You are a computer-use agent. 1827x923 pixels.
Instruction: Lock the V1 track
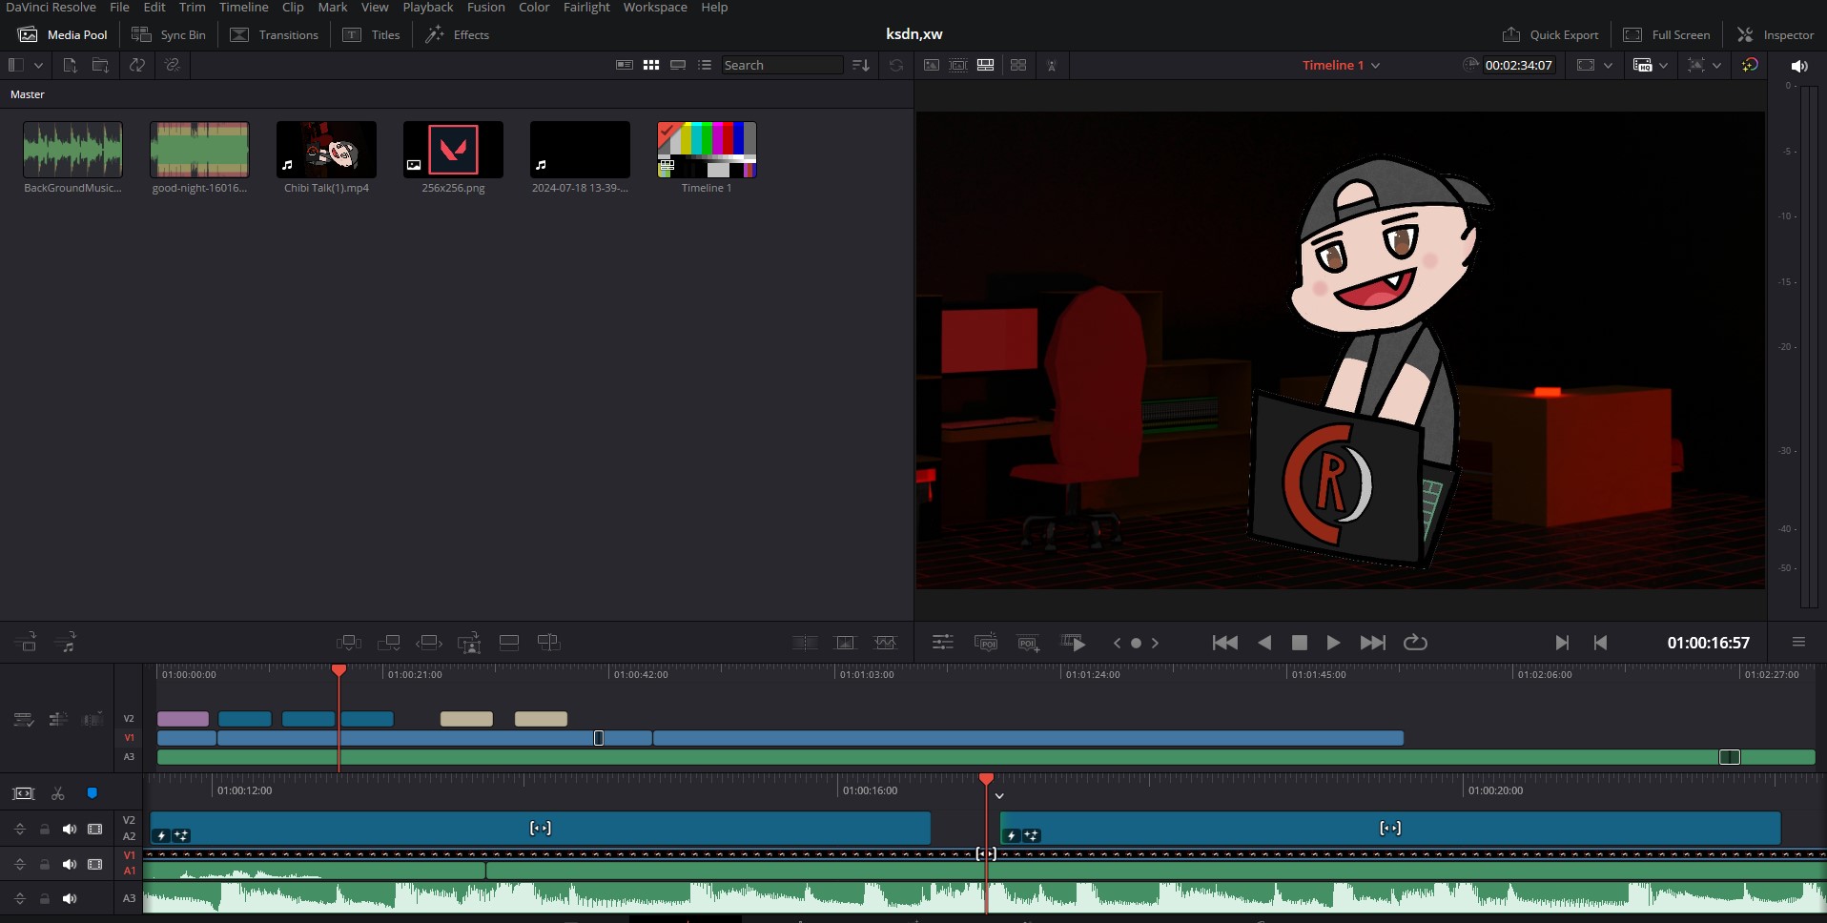(44, 864)
